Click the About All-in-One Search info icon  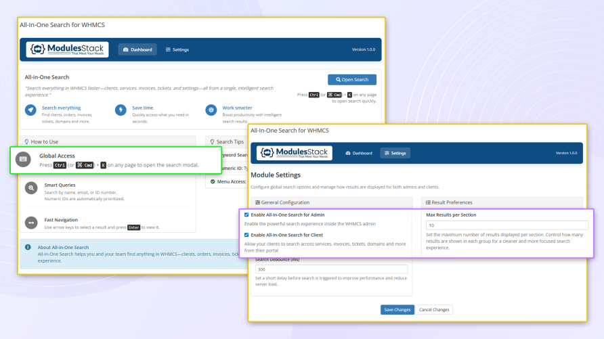point(28,248)
